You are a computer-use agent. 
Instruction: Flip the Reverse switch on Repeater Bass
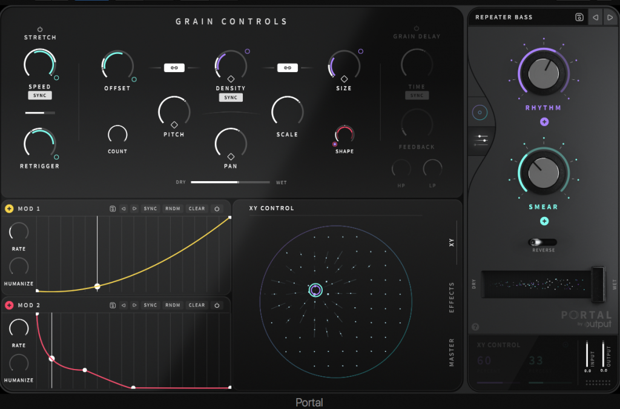(x=543, y=242)
